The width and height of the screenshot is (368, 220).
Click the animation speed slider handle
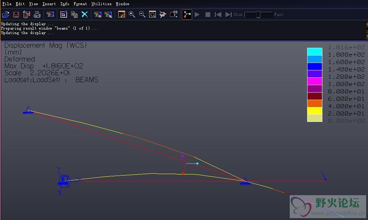pos(258,14)
